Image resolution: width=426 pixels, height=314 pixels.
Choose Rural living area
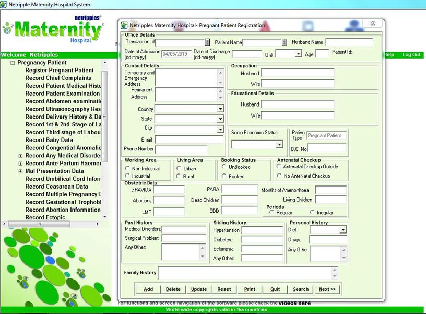[x=179, y=176]
